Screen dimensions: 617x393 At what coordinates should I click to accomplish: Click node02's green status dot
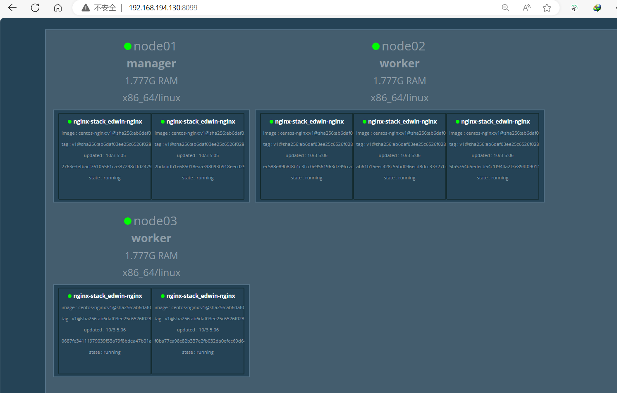click(376, 46)
